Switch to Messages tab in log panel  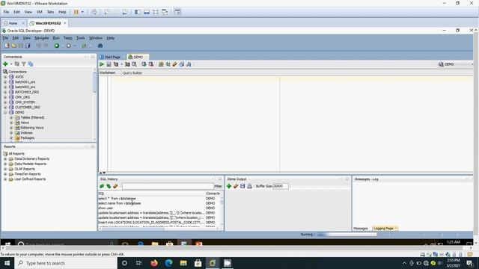point(361,229)
